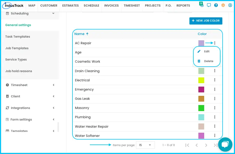
Task: Open Job Templates in sidebar
Action: coord(17,48)
